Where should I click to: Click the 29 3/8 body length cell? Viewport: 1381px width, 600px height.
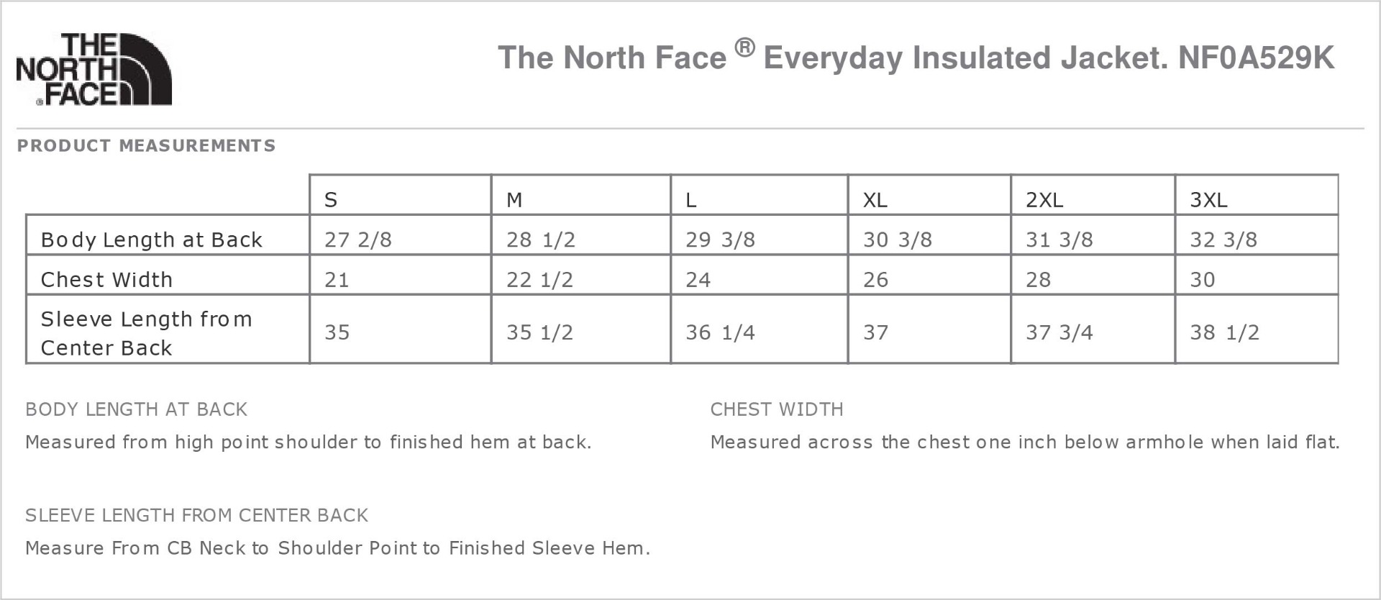pyautogui.click(x=720, y=240)
